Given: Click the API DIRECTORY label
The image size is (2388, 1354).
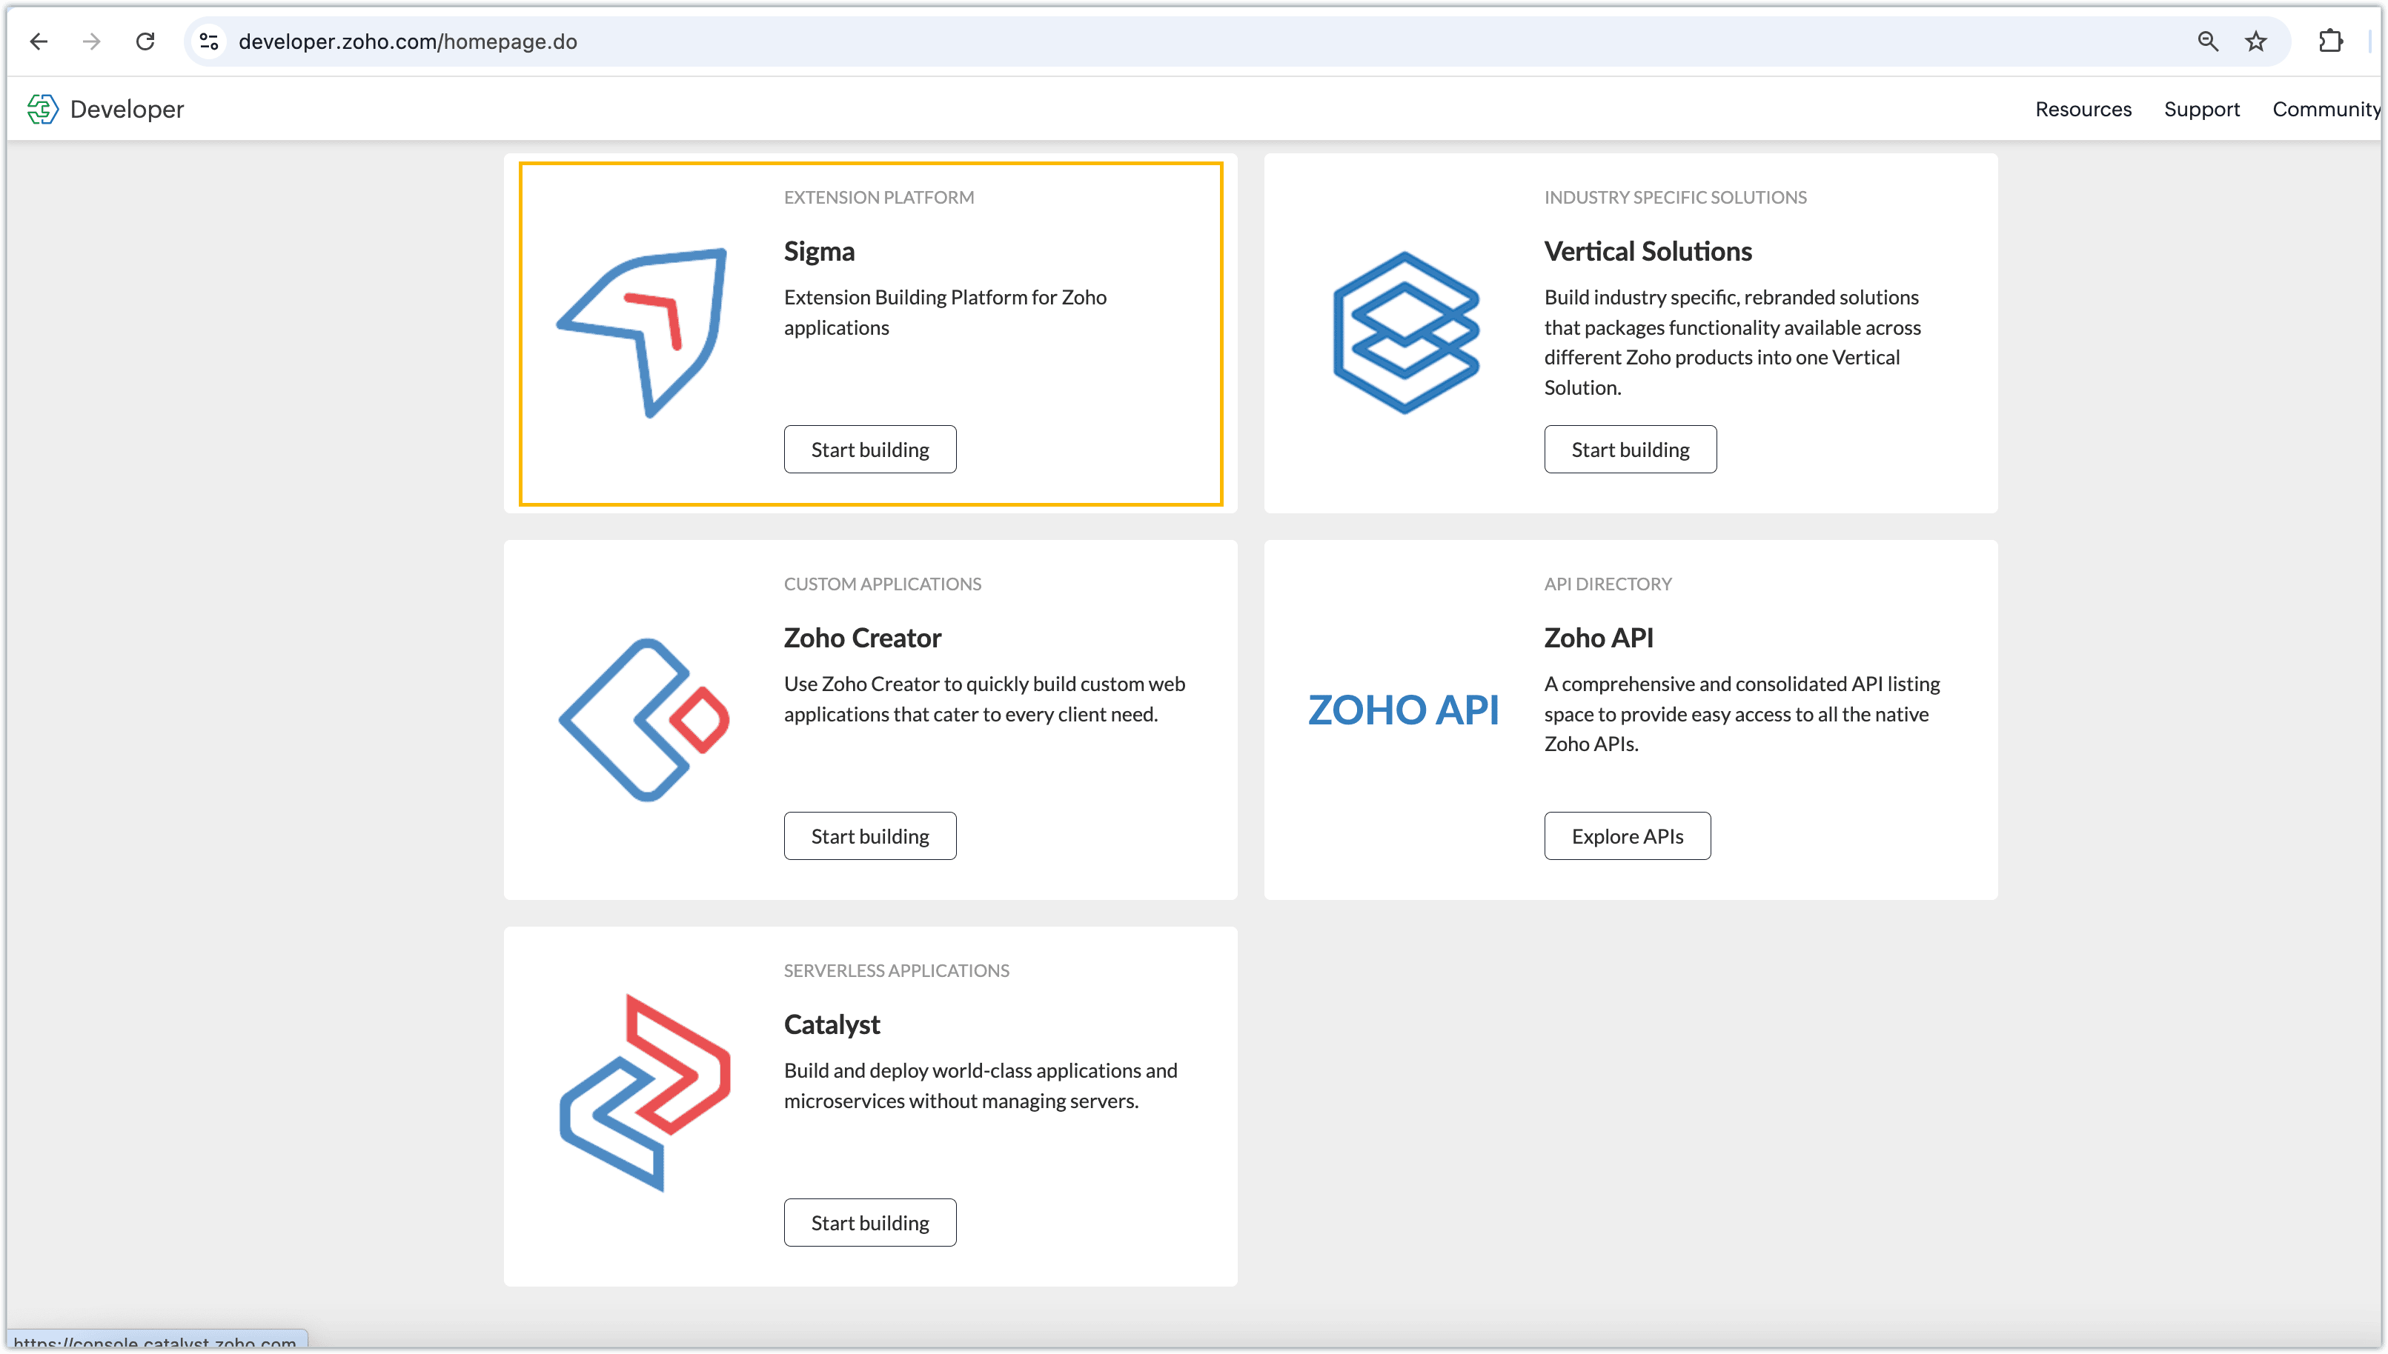Looking at the screenshot, I should [x=1608, y=584].
